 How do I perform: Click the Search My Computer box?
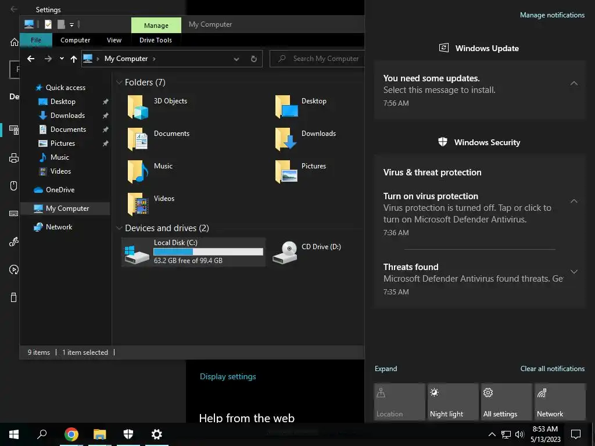(x=317, y=59)
